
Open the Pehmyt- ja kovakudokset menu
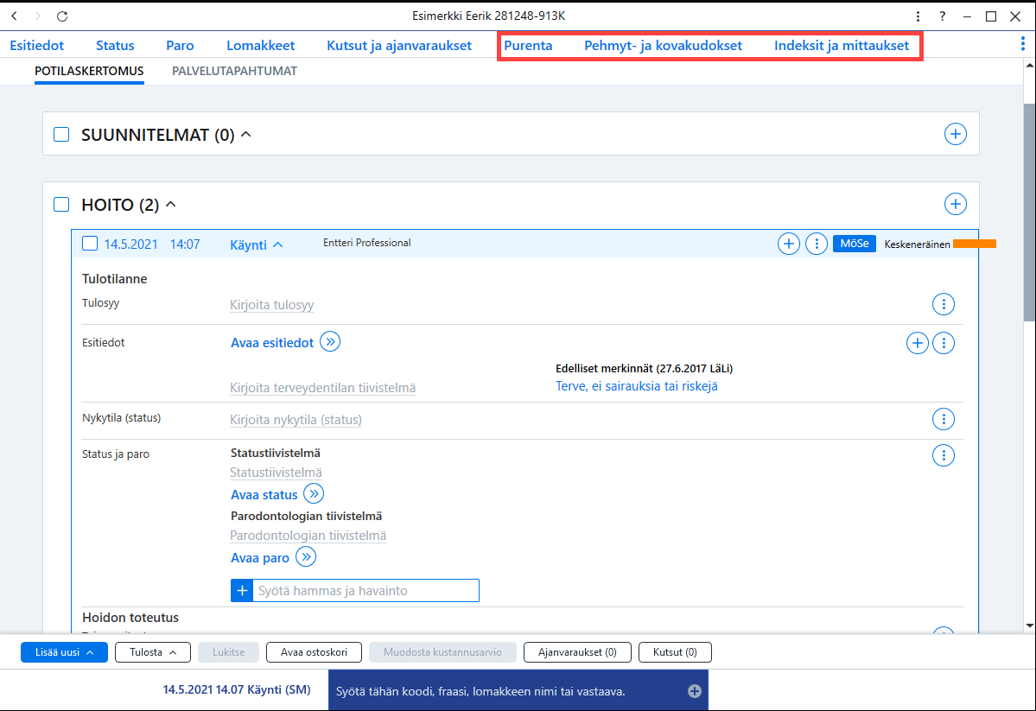point(663,46)
